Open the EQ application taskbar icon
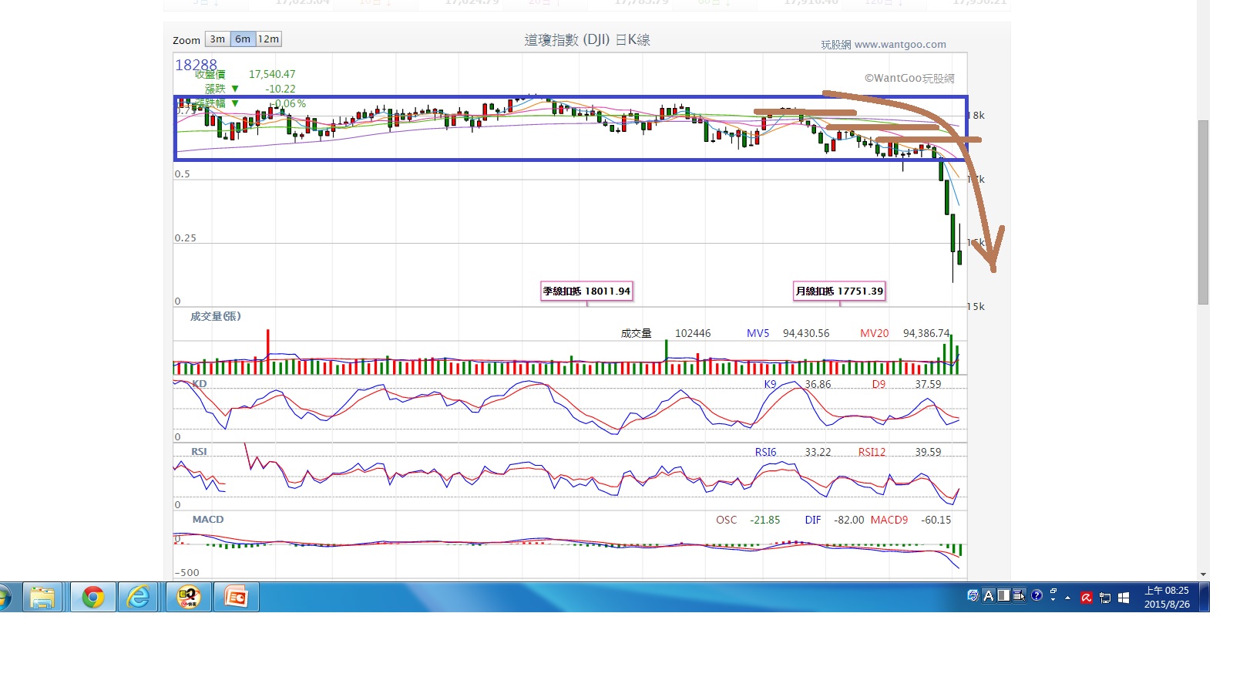Image resolution: width=1233 pixels, height=694 pixels. click(189, 598)
